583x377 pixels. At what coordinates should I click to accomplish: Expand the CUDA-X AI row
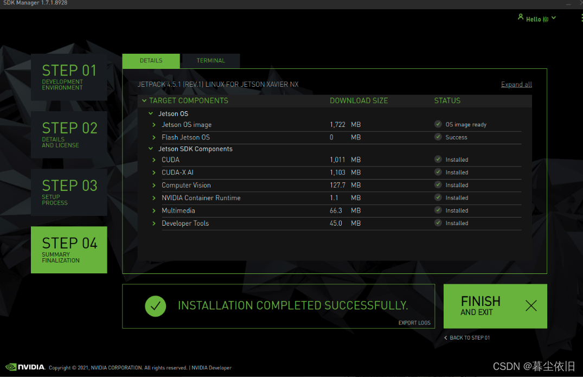154,172
